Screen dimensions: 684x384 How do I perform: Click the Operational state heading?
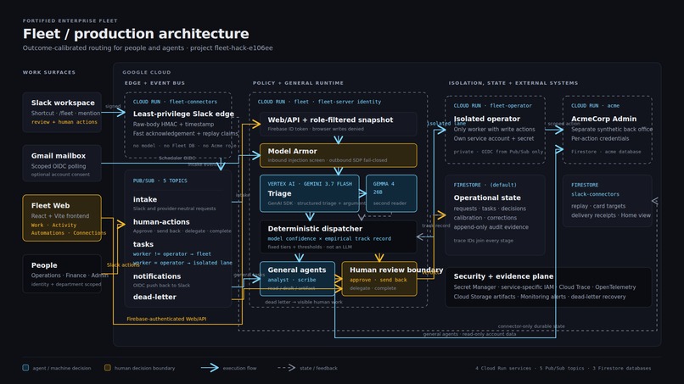(x=487, y=198)
